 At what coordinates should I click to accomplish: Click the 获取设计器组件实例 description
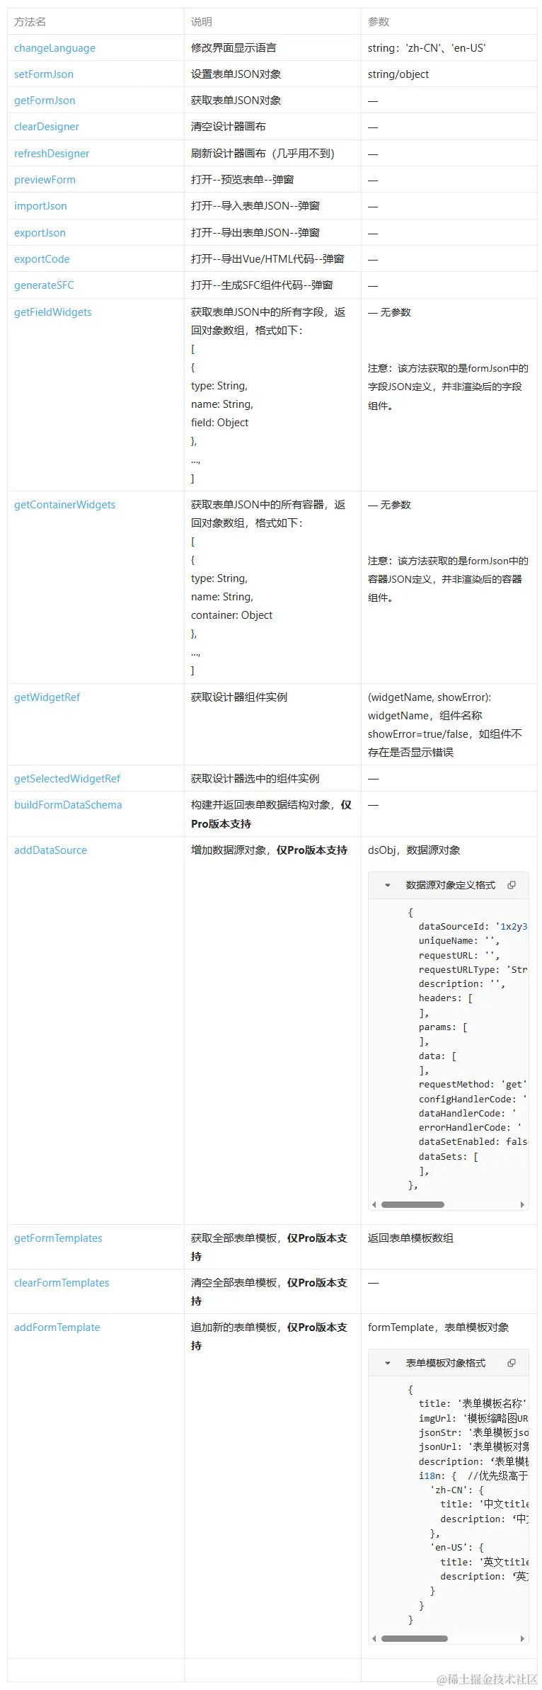tap(239, 697)
